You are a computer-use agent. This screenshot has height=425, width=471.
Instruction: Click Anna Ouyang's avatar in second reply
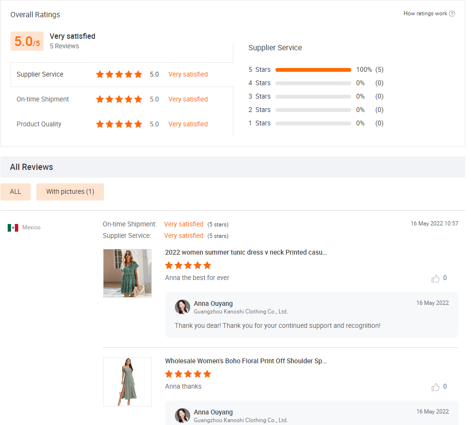183,416
